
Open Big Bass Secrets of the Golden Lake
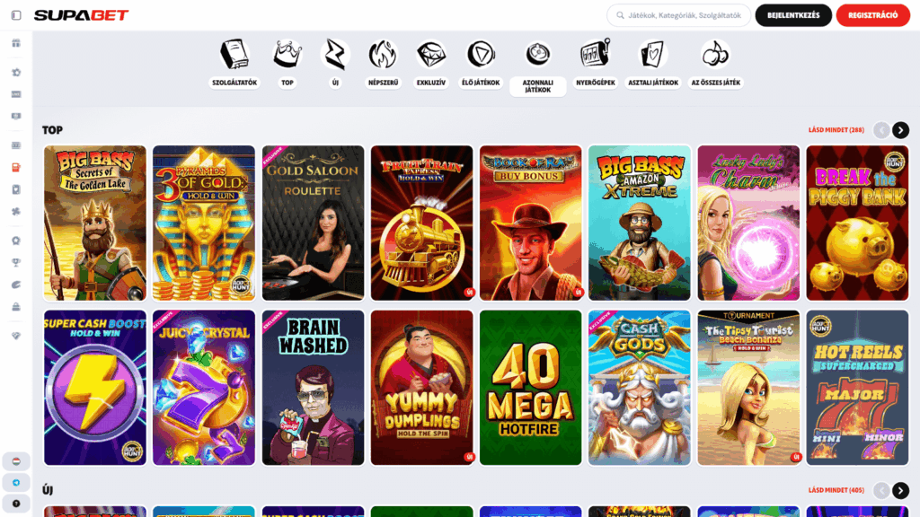pyautogui.click(x=95, y=223)
